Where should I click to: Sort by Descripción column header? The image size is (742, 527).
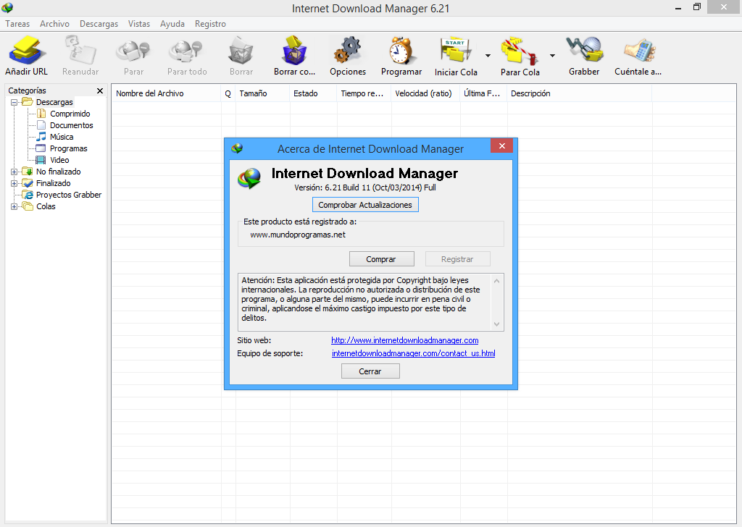click(x=579, y=93)
